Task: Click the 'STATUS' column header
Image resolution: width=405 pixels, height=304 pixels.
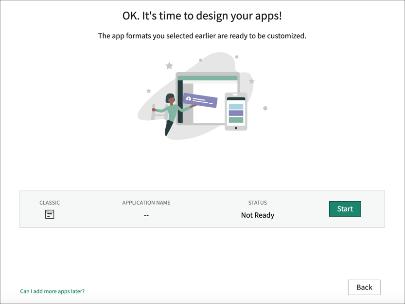Action: (258, 203)
